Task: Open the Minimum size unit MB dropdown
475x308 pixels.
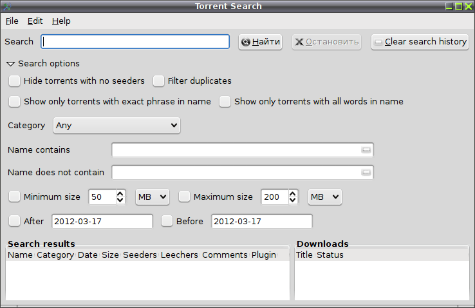Action: click(153, 197)
